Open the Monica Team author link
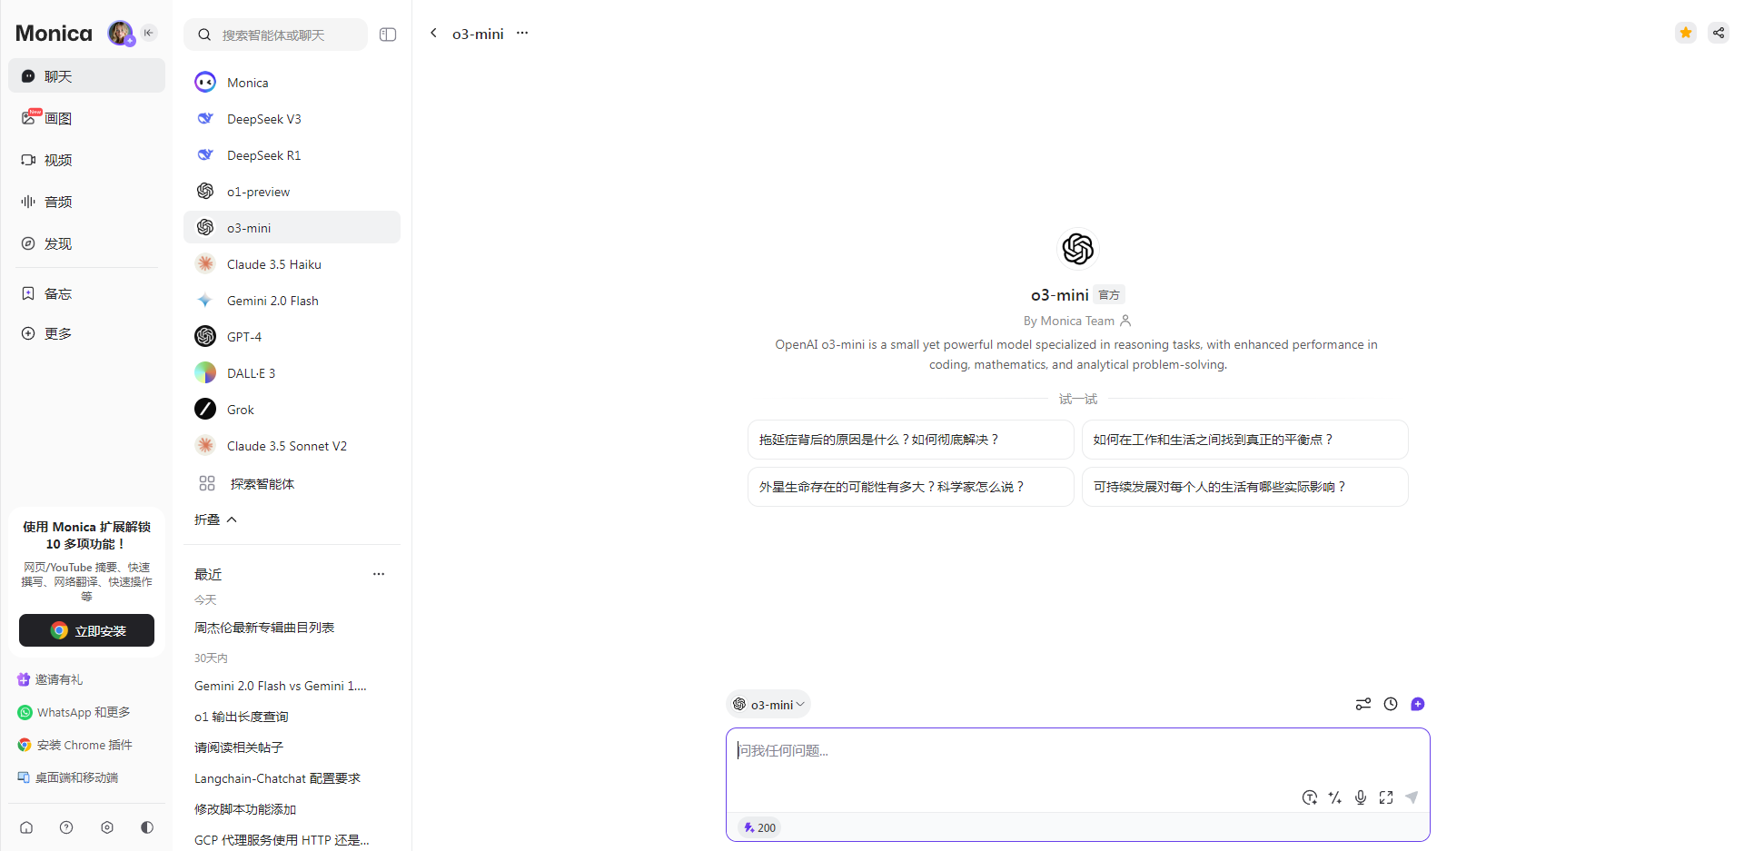The image size is (1744, 851). coord(1077,321)
